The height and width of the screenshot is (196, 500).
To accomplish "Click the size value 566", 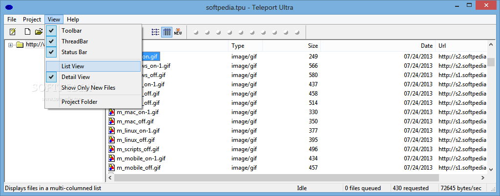I will point(313,66).
